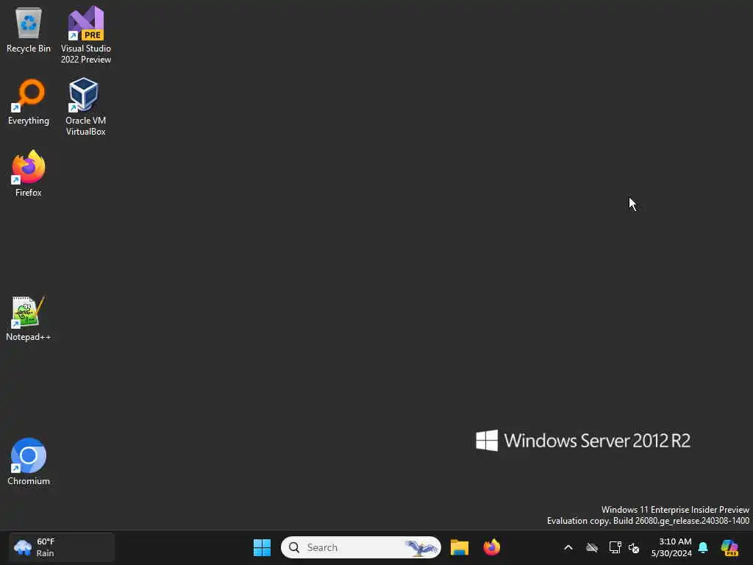Select the Everything search shortcut
The width and height of the screenshot is (753, 565).
click(x=29, y=102)
